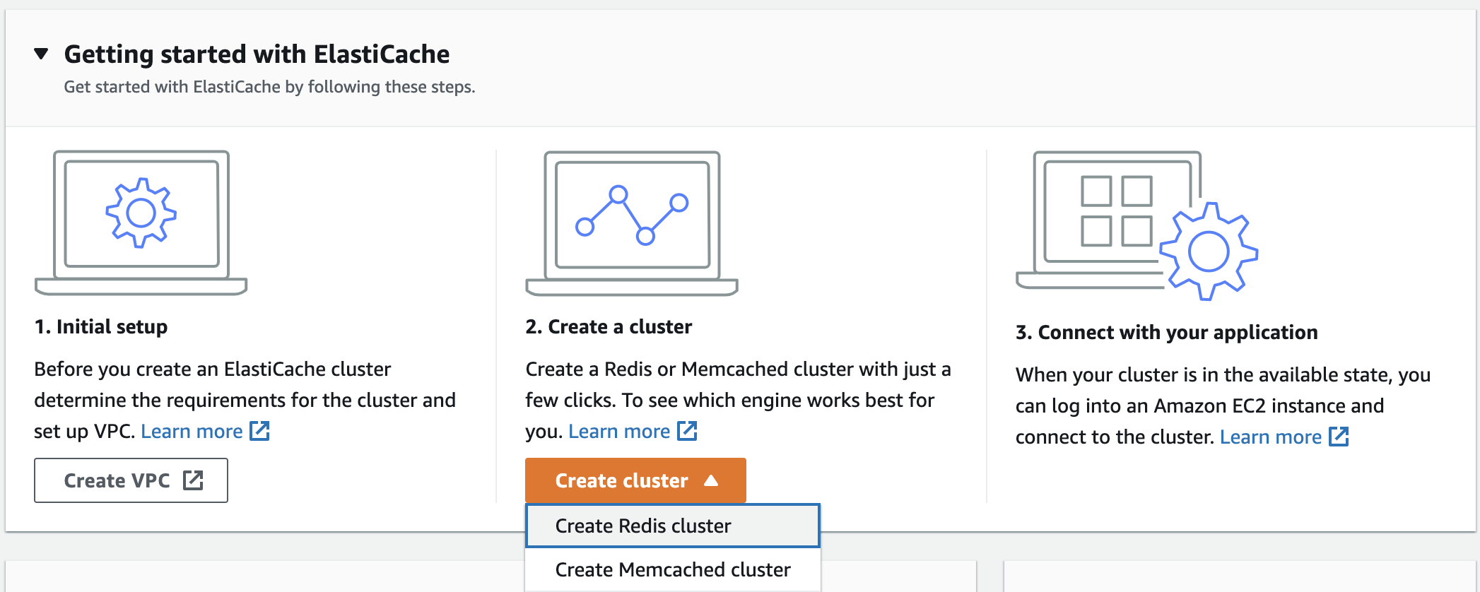Click the arrow on the Create cluster button

[711, 480]
